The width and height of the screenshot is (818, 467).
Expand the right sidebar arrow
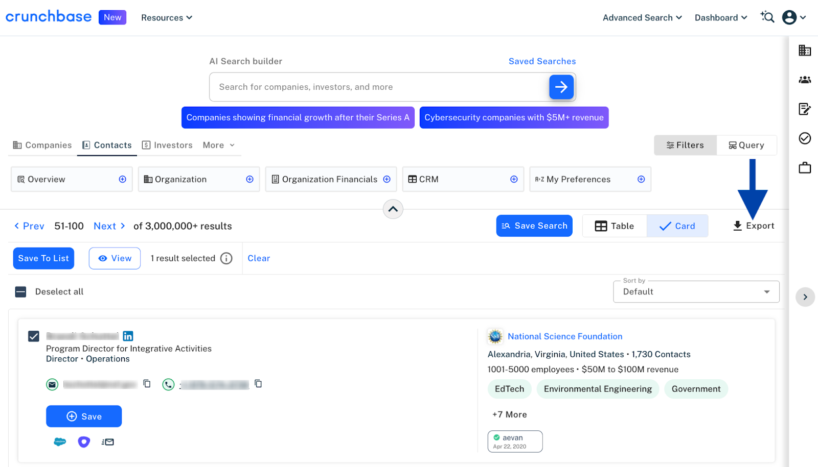(x=805, y=297)
